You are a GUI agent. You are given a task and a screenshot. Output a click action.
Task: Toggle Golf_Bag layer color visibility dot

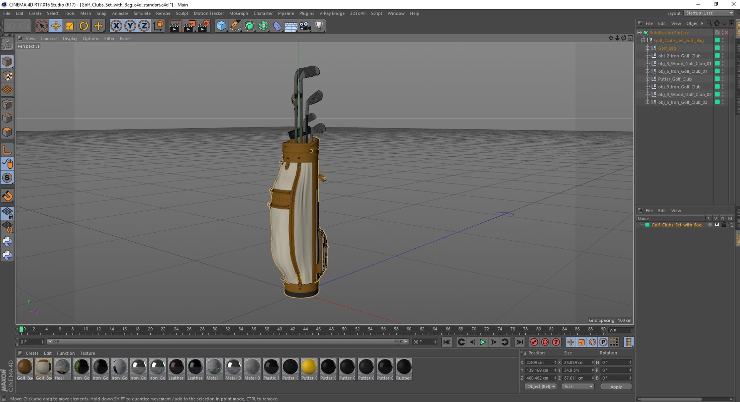pos(717,48)
